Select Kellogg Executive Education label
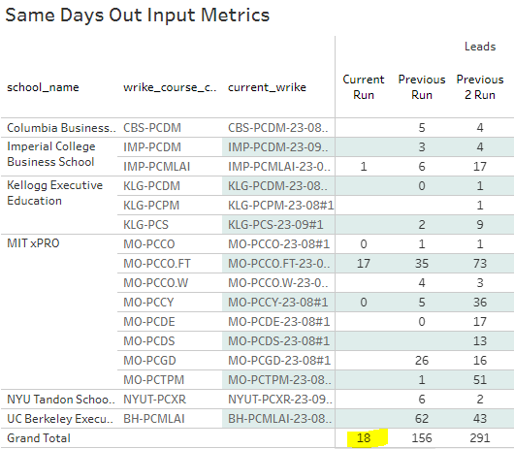Image resolution: width=514 pixels, height=449 pixels. click(54, 193)
